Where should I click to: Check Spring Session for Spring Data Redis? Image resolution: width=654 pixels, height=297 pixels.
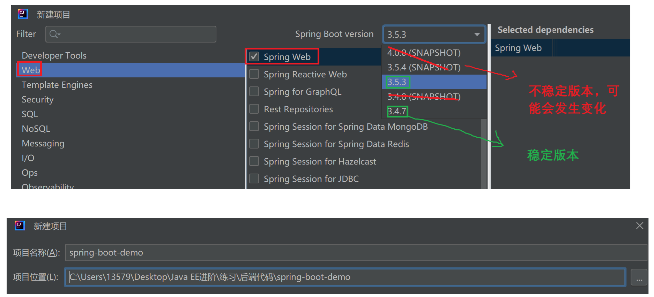point(254,144)
